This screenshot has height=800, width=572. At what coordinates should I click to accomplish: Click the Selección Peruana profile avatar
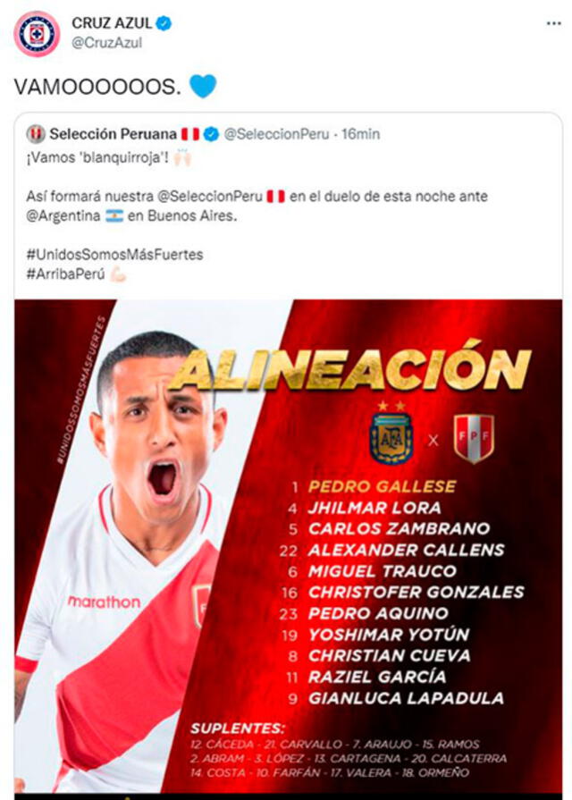click(37, 131)
